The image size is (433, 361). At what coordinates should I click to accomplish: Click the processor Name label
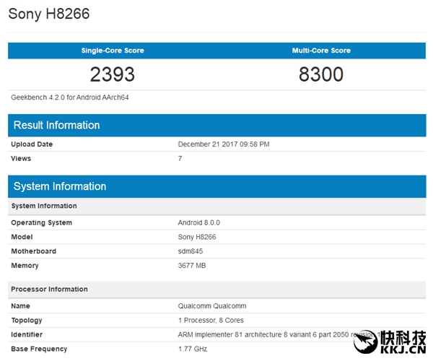[20, 306]
